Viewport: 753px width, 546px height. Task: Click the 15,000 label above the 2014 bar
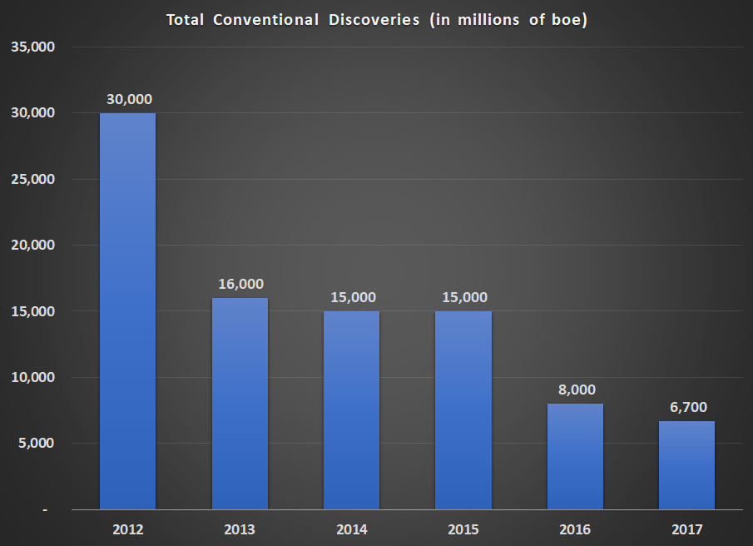(352, 297)
